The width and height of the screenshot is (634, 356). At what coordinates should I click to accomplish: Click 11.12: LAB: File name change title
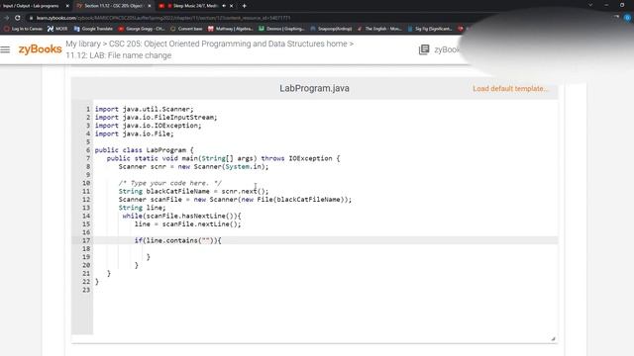(x=119, y=55)
